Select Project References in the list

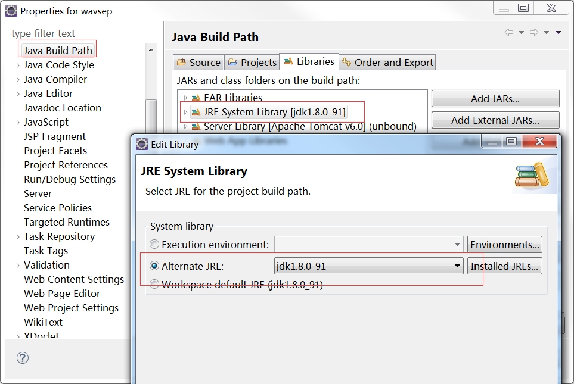[x=66, y=165]
